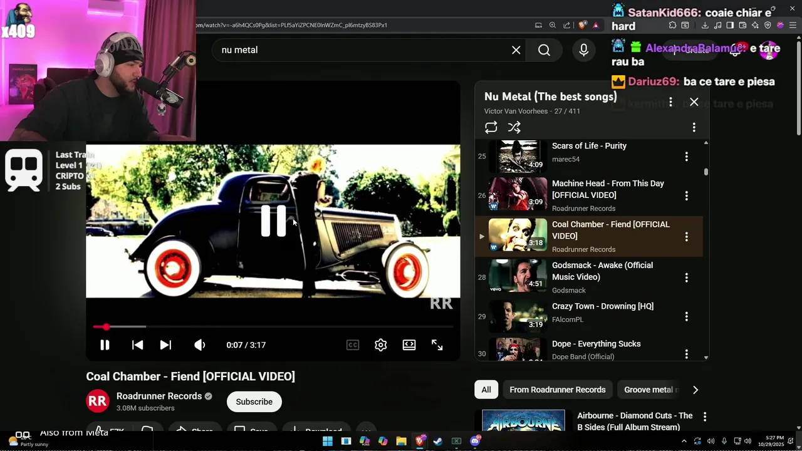Mute the video volume speaker icon

[200, 345]
